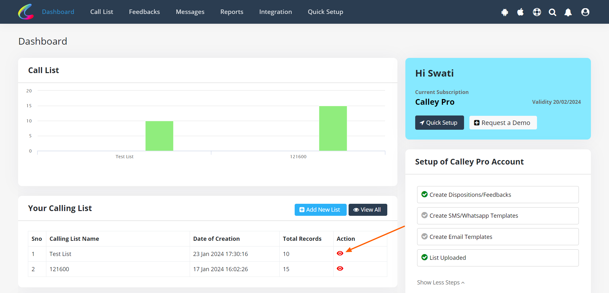Open the Messages menu
This screenshot has width=609, height=293.
pos(190,12)
